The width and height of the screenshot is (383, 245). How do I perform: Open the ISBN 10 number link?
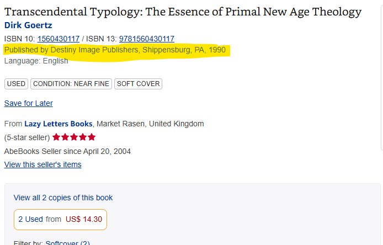click(58, 39)
